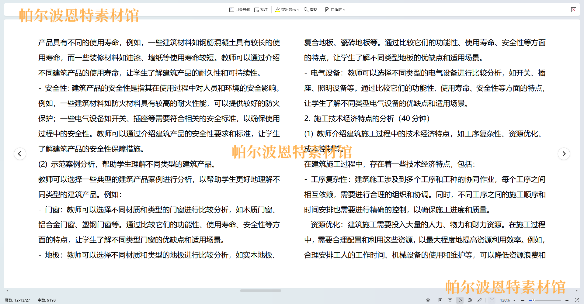Expand the 自适应 dropdown arrow
This screenshot has height=304, width=584.
point(344,10)
